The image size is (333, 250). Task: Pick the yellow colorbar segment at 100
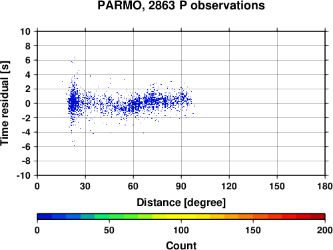(x=181, y=217)
